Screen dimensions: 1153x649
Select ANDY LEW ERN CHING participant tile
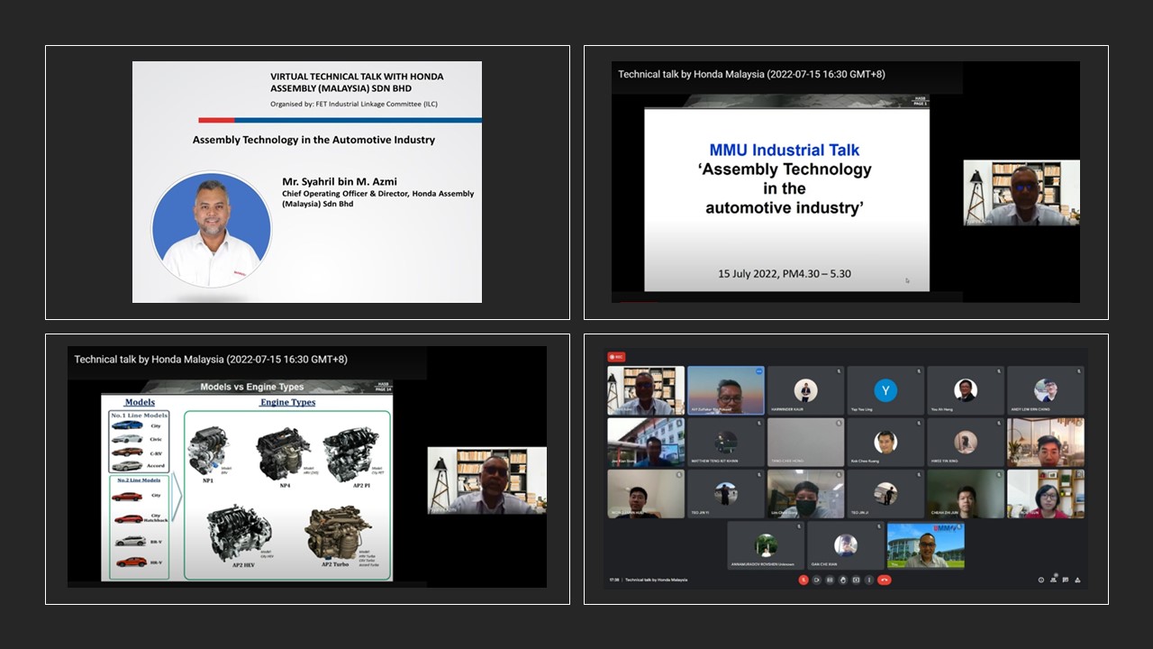click(1046, 390)
